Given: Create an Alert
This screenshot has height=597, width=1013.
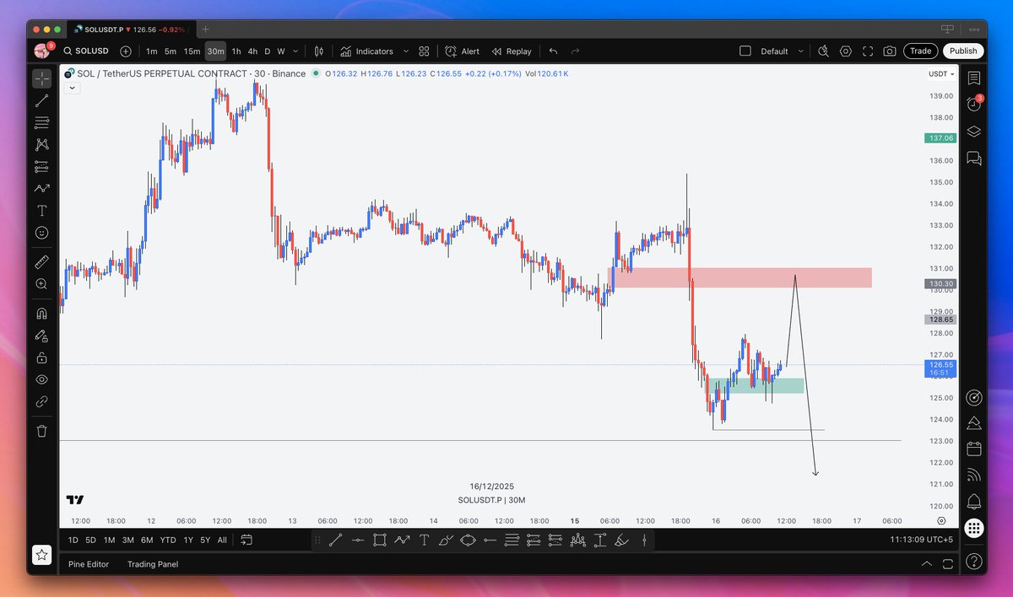Looking at the screenshot, I should coord(463,51).
